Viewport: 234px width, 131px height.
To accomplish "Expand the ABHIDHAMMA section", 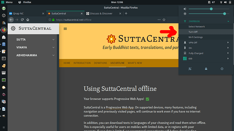I will pos(36,55).
